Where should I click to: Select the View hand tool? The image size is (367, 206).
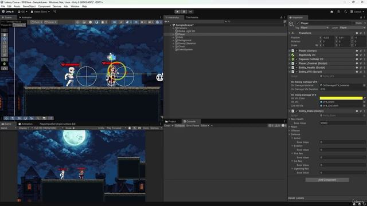click(x=5, y=35)
